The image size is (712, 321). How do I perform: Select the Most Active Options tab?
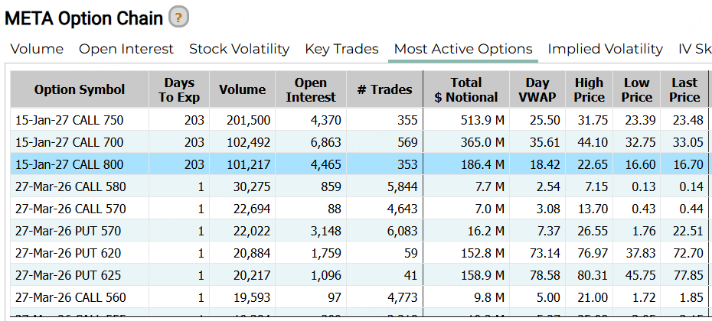(x=462, y=49)
